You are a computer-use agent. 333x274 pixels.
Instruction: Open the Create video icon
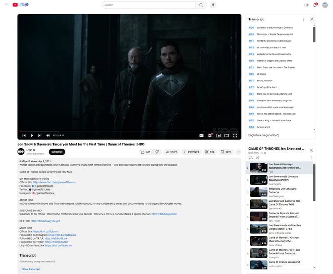tap(306, 5)
